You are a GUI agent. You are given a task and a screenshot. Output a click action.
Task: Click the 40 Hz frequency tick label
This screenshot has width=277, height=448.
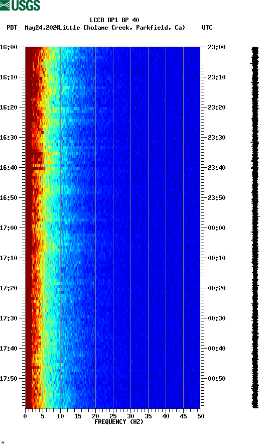coord(166,416)
